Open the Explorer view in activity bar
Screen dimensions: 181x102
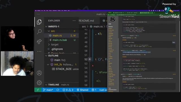[x=39, y=22]
